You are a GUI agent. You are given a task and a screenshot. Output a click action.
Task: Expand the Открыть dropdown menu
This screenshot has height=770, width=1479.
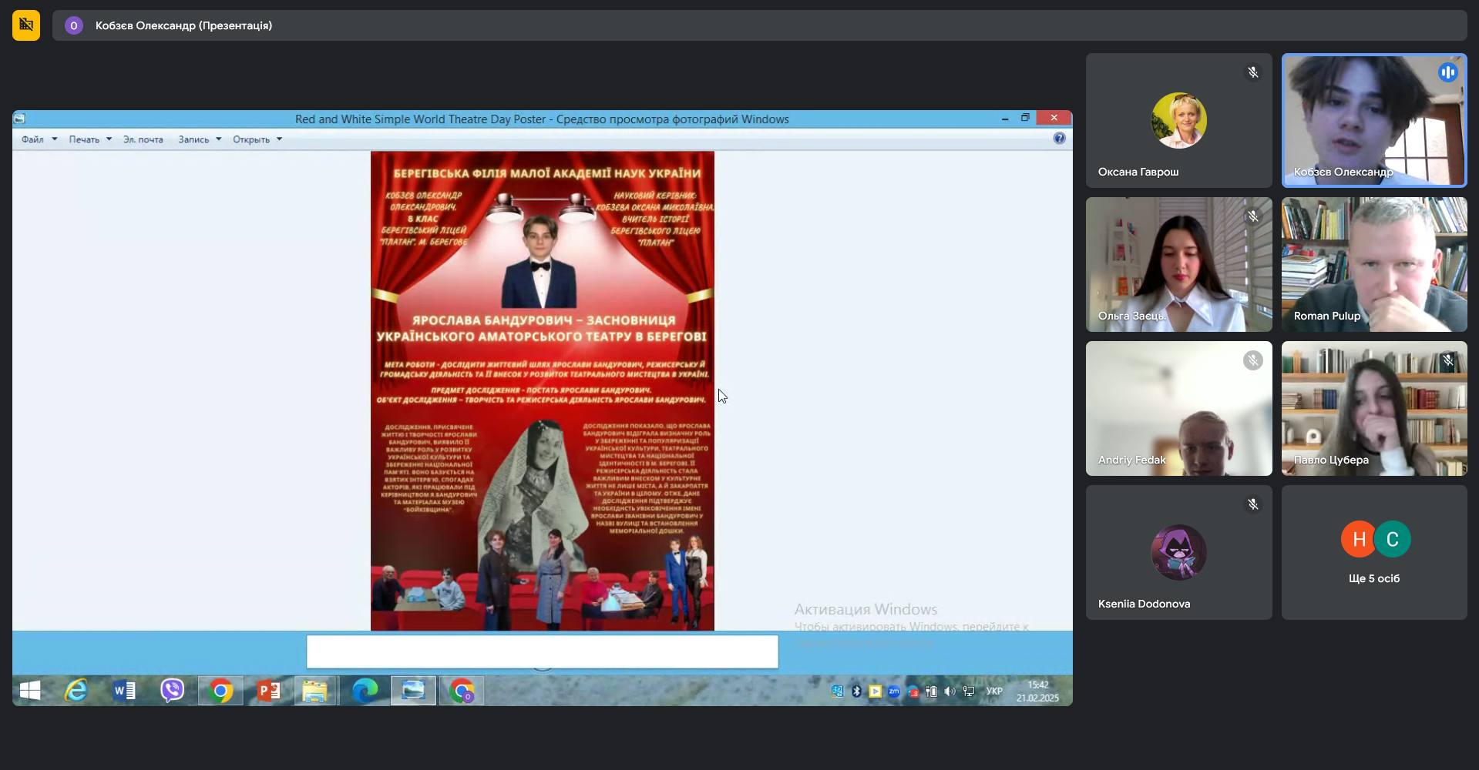(x=257, y=139)
